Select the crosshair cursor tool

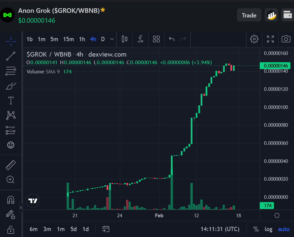[x=11, y=41]
